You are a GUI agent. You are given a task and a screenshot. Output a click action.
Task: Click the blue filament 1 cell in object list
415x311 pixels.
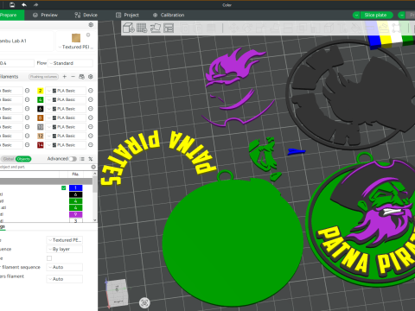76,188
